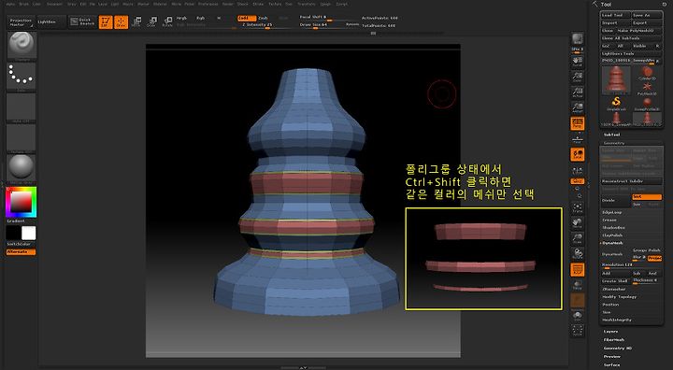Toggle Perspective (Persp) view
The height and width of the screenshot is (370, 673).
coord(578,123)
